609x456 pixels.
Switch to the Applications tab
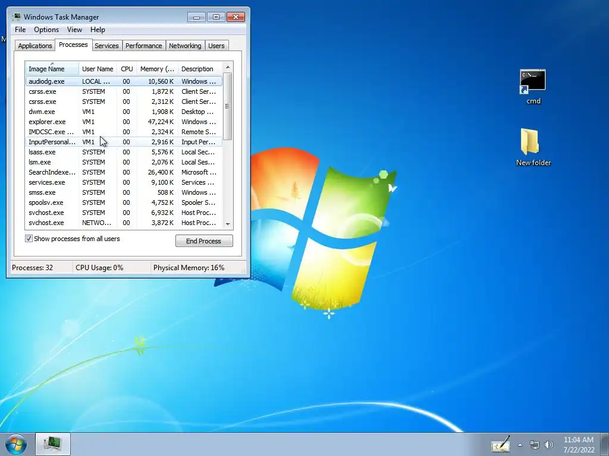pyautogui.click(x=35, y=45)
